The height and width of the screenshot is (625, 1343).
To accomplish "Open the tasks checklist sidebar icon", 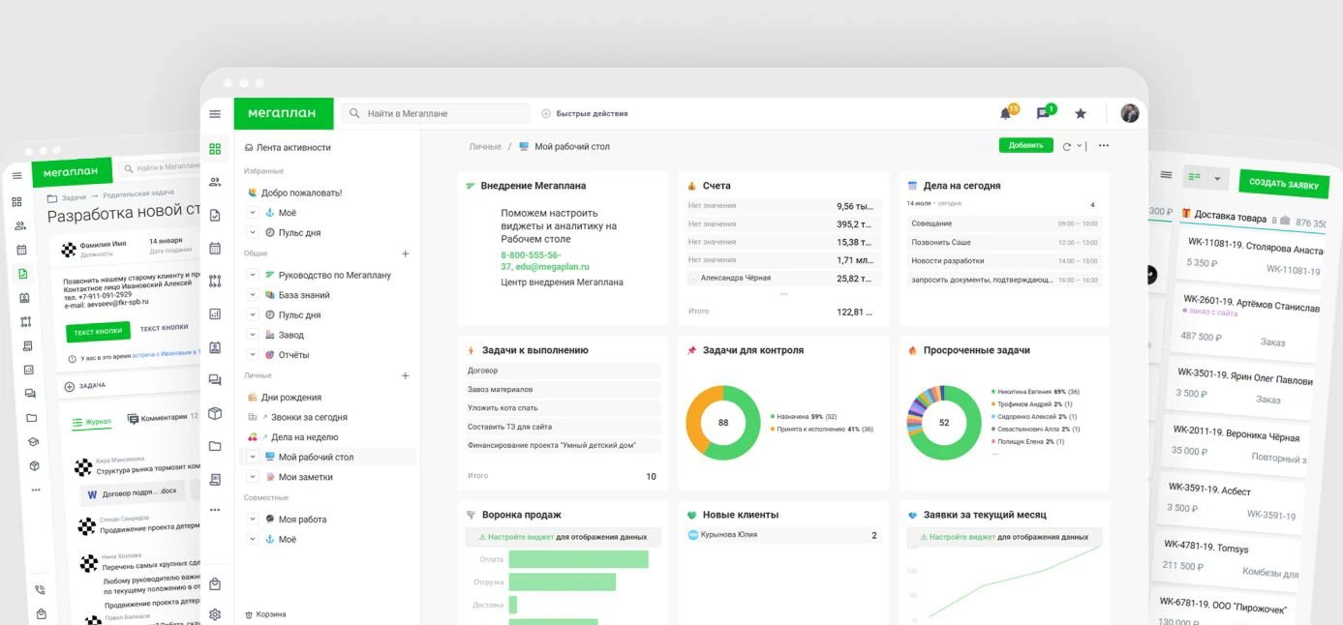I will click(215, 215).
